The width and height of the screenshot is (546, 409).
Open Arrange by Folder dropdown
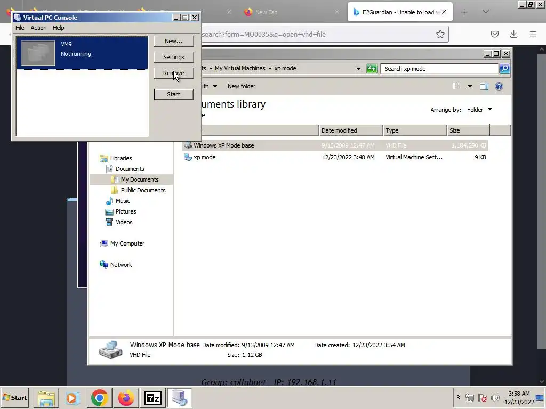click(x=479, y=110)
